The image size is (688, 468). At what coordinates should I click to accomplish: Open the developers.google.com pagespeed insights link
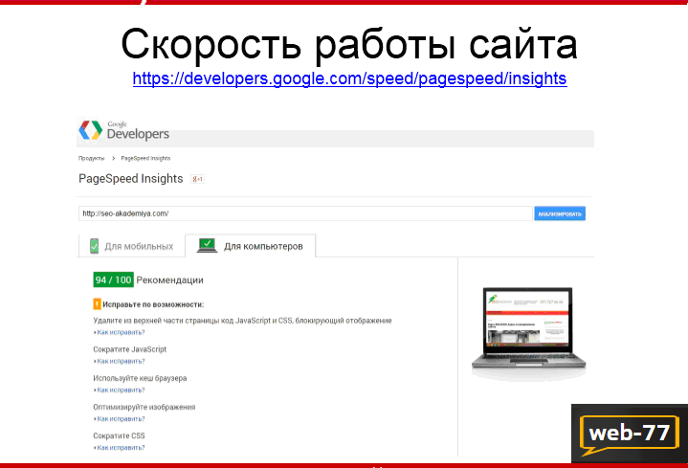tap(349, 79)
